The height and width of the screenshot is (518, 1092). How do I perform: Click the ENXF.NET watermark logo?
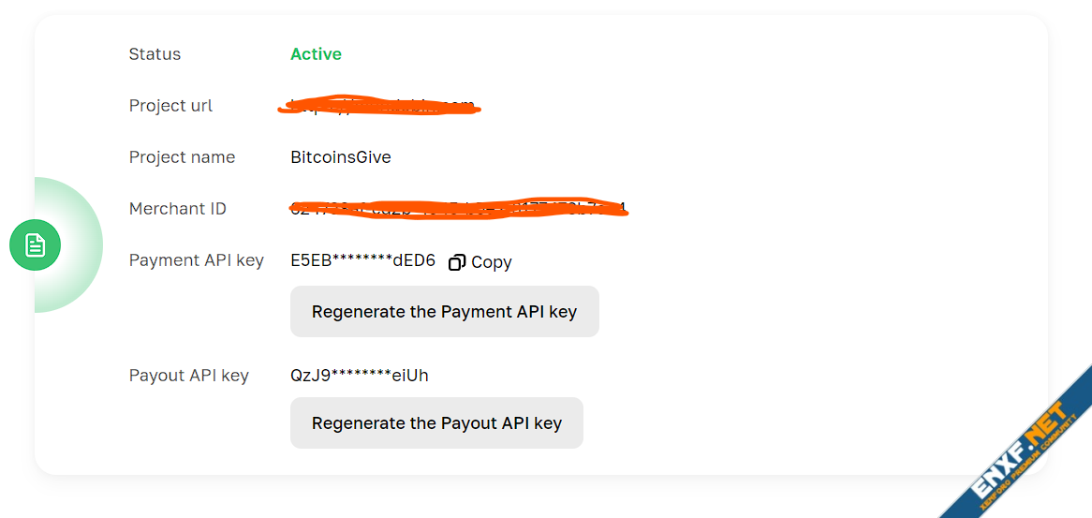coord(1017,451)
